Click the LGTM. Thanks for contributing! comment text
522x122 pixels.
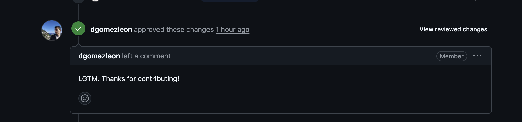click(x=129, y=79)
